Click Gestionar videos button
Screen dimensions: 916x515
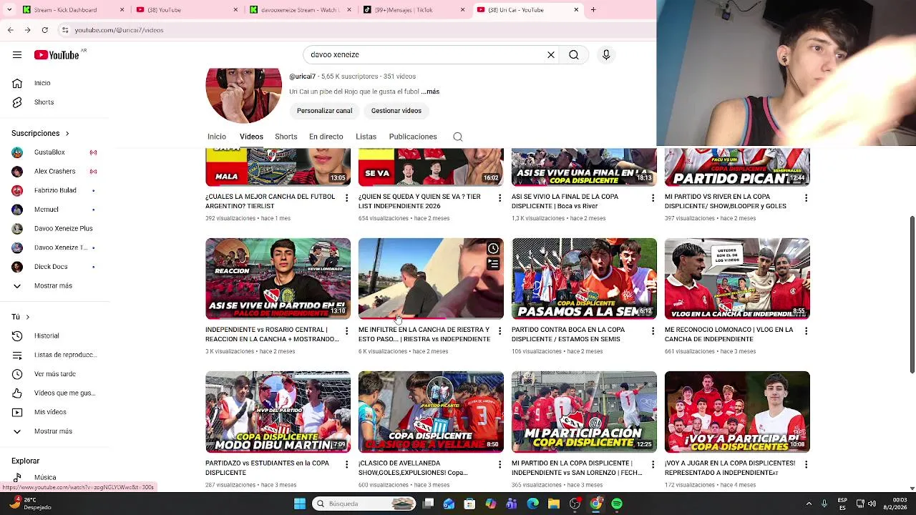396,111
